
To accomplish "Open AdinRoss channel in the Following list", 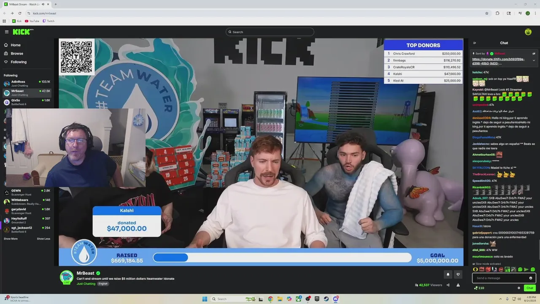I will pyautogui.click(x=27, y=84).
